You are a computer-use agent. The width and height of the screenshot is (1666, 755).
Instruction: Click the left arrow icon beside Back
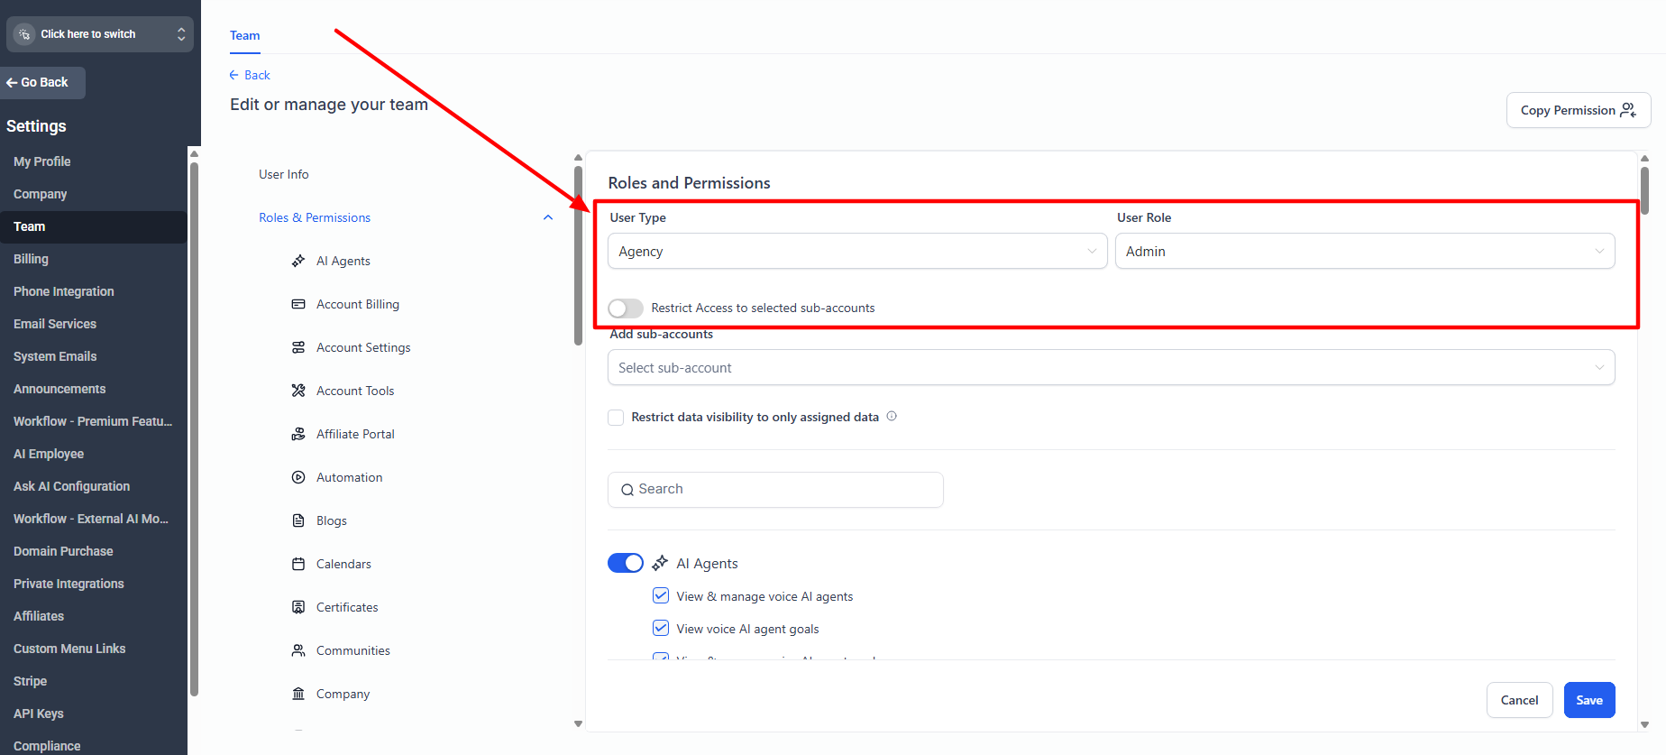coord(234,75)
